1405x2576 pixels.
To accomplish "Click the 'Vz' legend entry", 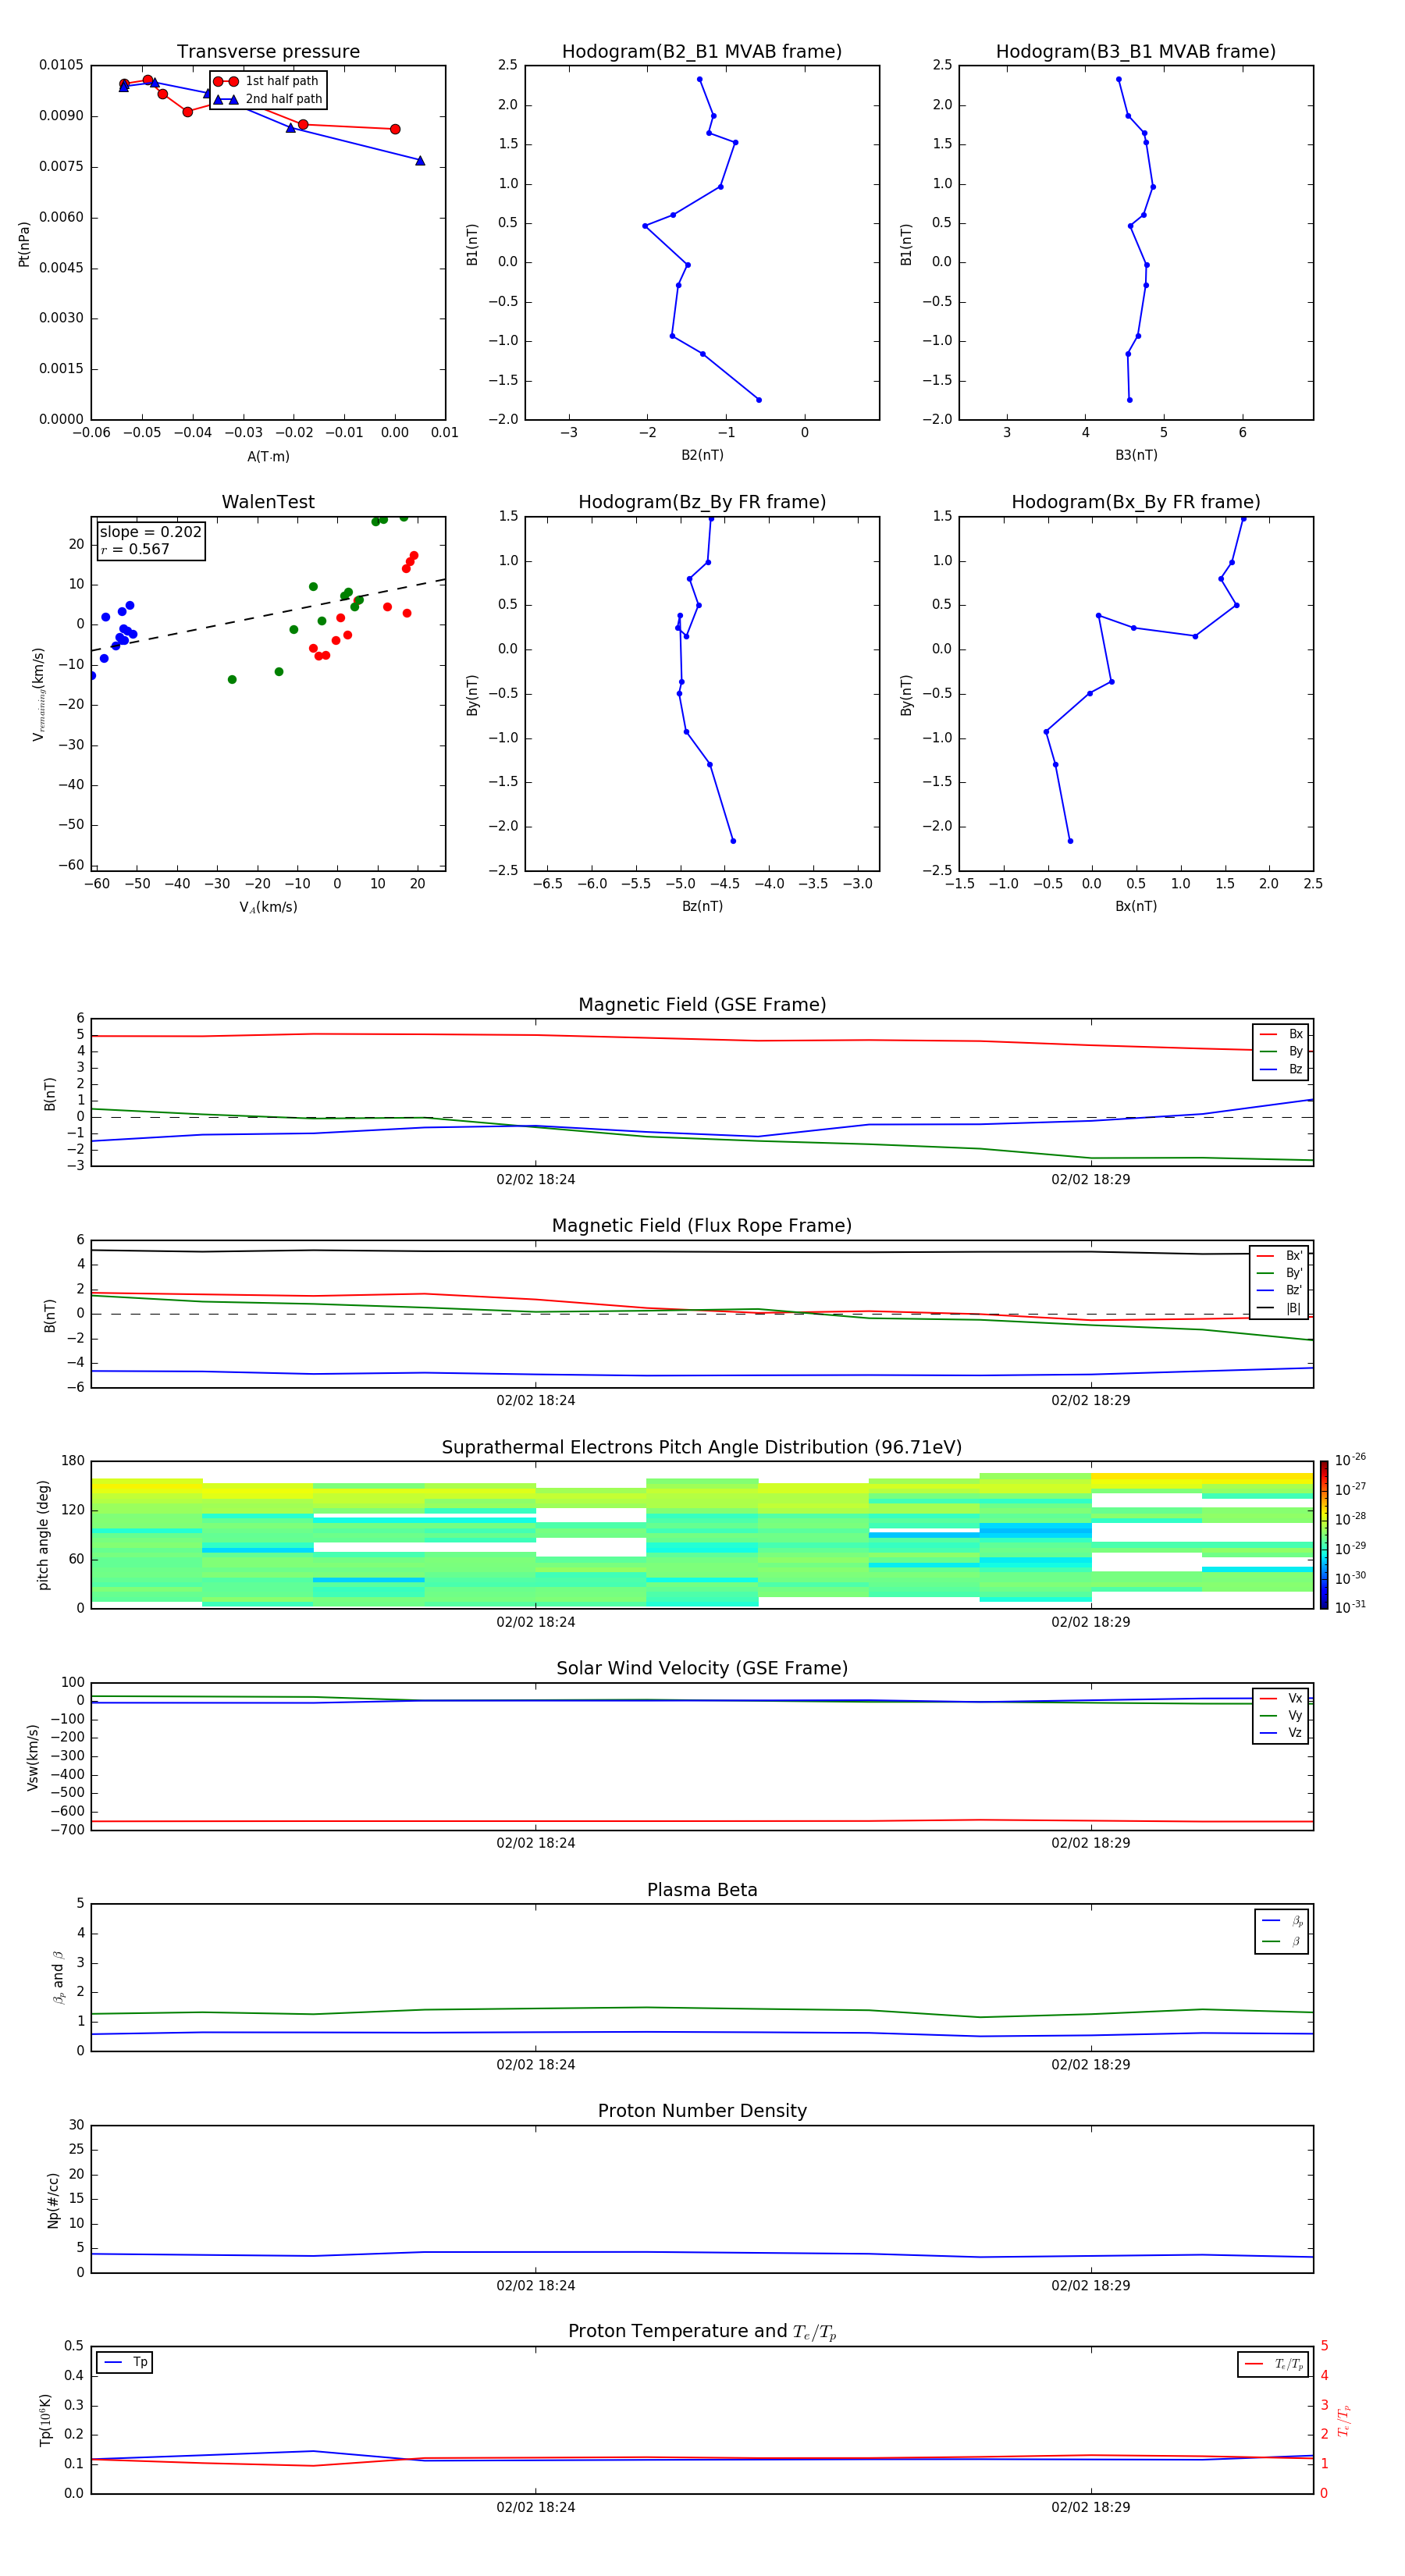I will coord(1281,1733).
